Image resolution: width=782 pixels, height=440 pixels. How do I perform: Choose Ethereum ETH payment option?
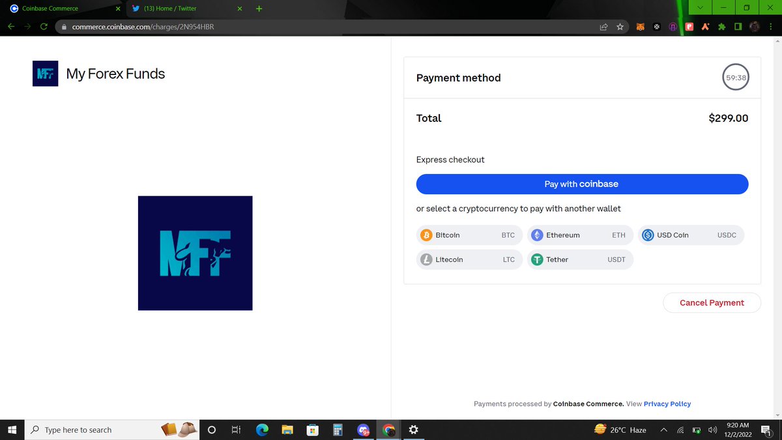pos(580,235)
